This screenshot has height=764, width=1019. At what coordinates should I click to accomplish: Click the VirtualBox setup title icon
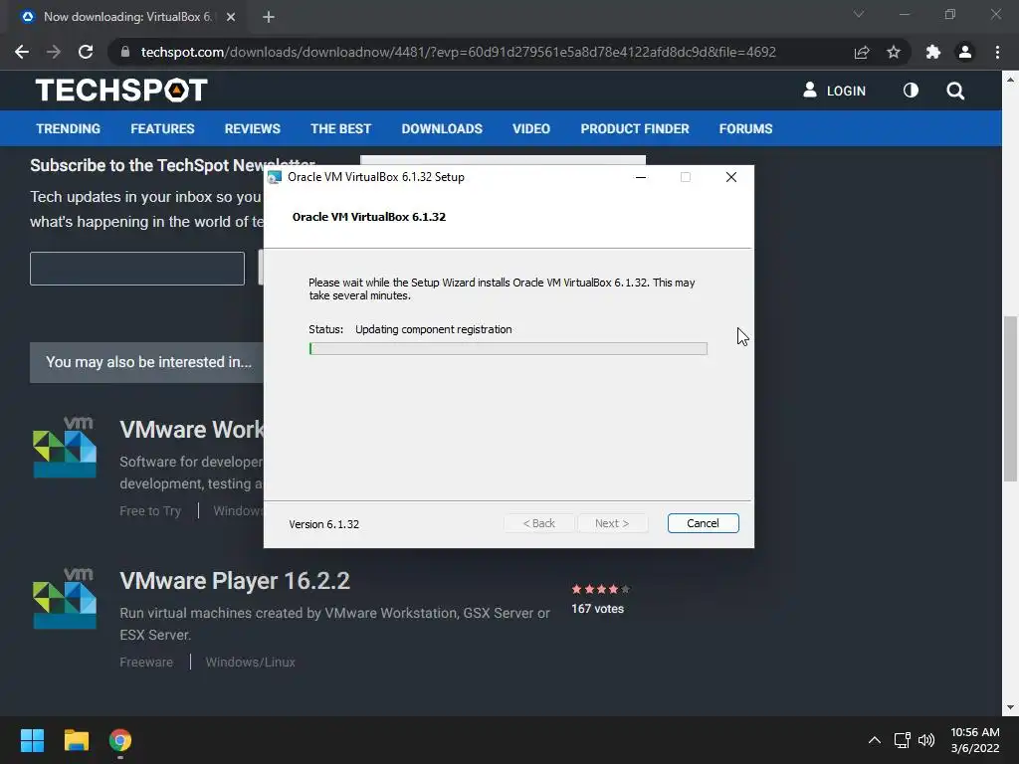tap(275, 177)
